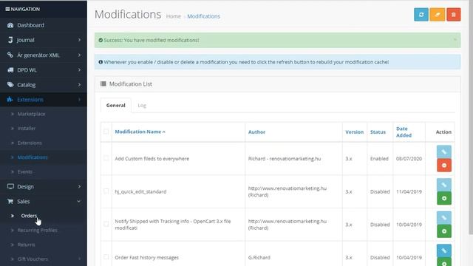Image resolution: width=473 pixels, height=266 pixels.
Task: Click the Extensions puzzle icon
Action: (x=10, y=99)
